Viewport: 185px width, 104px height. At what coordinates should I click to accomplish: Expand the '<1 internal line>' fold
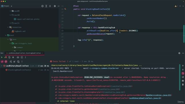point(66,101)
